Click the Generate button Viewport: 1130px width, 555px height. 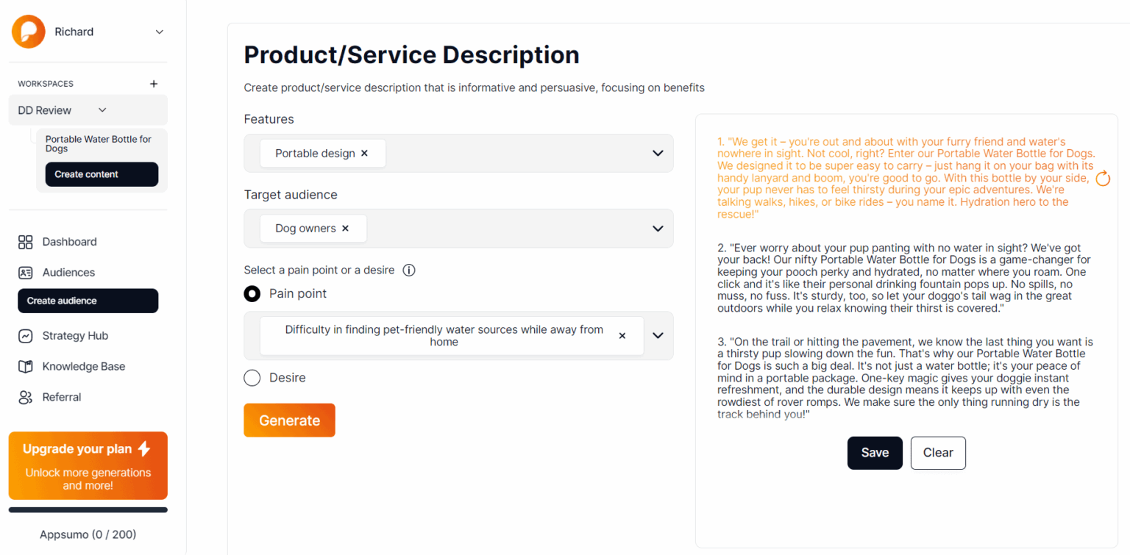[x=289, y=420]
